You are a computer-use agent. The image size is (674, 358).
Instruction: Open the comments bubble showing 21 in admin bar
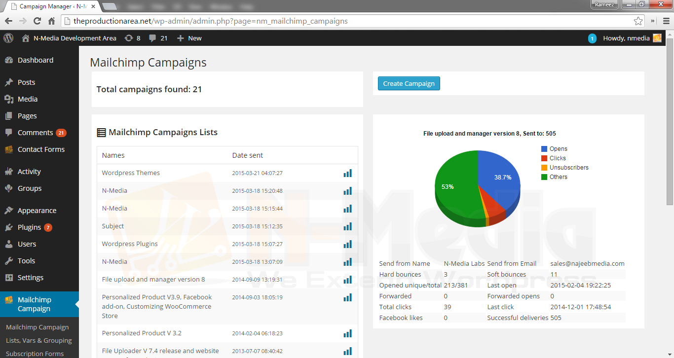point(158,38)
